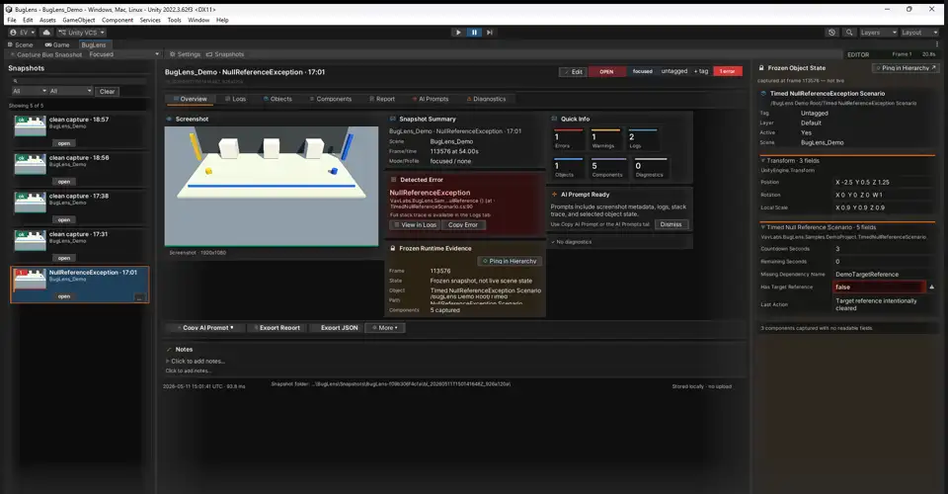The height and width of the screenshot is (494, 948).
Task: Open the undo history clock icon
Action: coord(831,33)
